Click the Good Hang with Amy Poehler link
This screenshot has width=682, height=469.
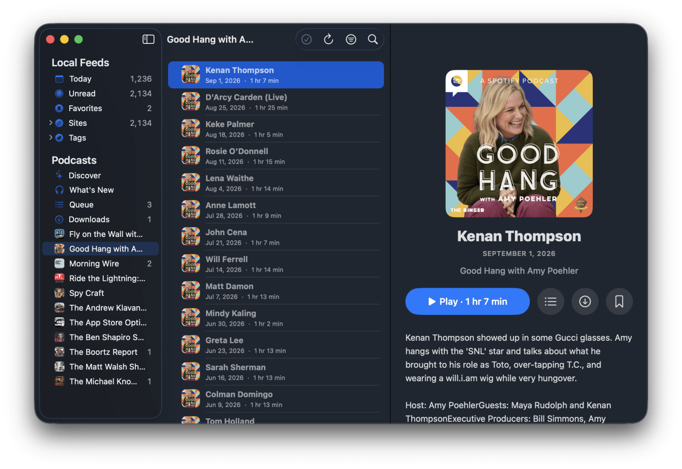(519, 271)
